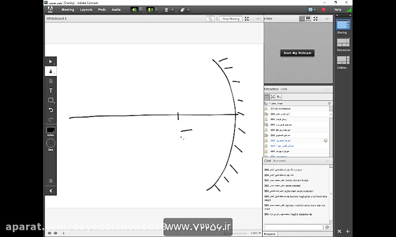Open the Chat pod options menu

[328, 161]
